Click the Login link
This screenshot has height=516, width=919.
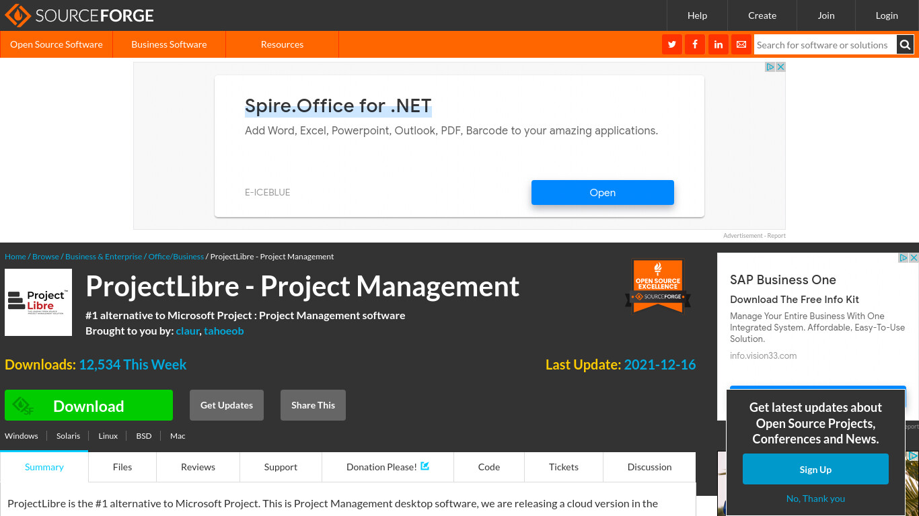click(x=887, y=15)
